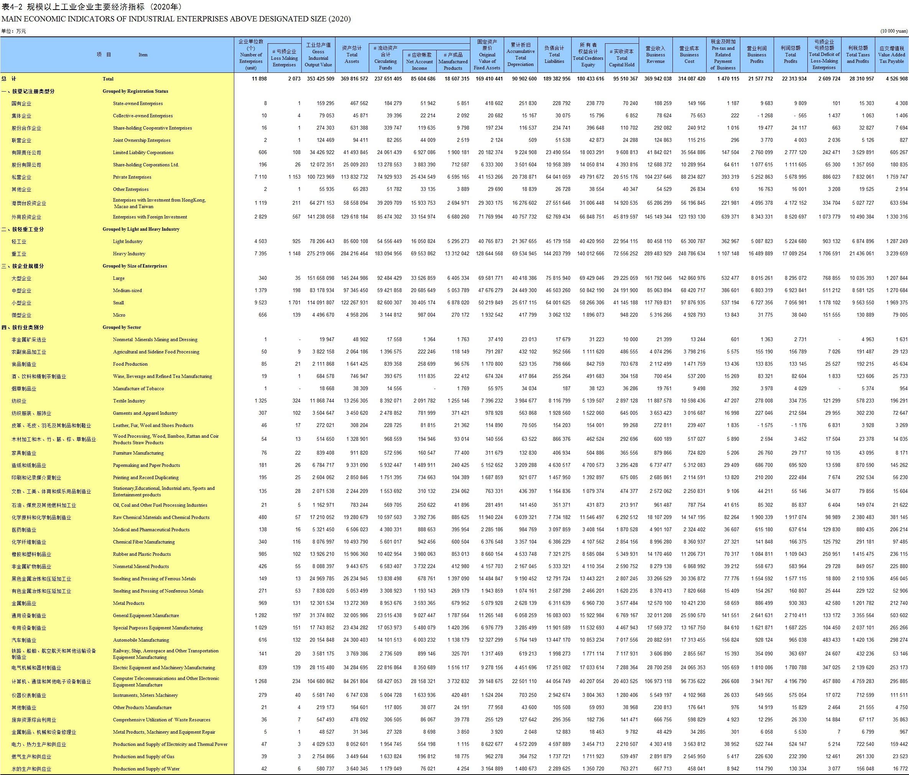The image size is (909, 775).
Task: Click 'Share-holding Corporations Ltd.' row label
Action: pos(146,165)
